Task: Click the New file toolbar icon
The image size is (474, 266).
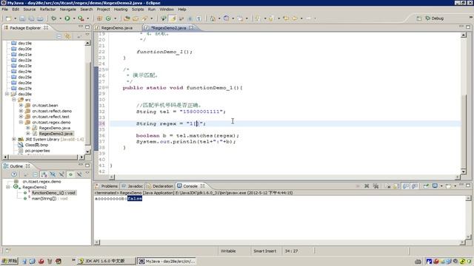Action: coord(8,18)
